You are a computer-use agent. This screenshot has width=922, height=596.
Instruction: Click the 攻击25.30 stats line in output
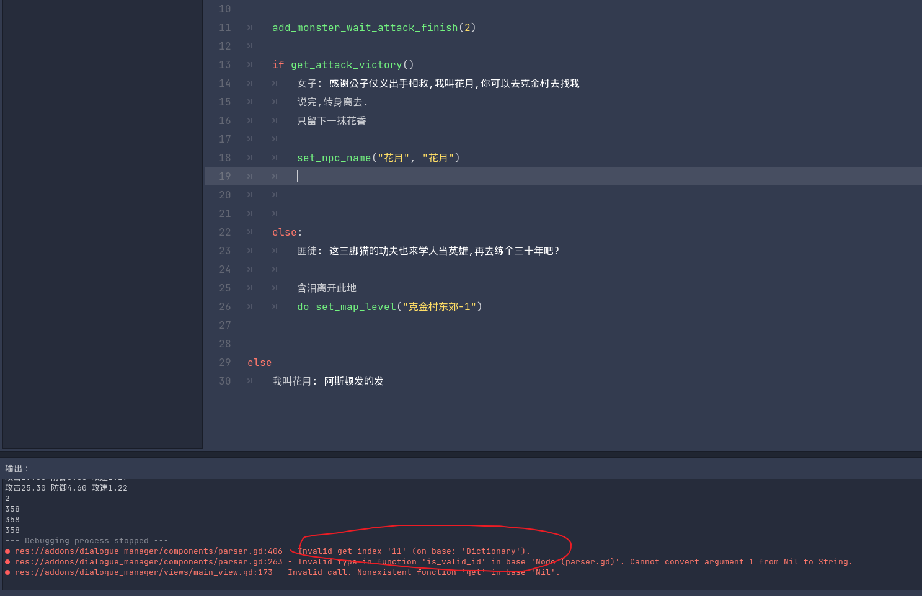pyautogui.click(x=66, y=487)
